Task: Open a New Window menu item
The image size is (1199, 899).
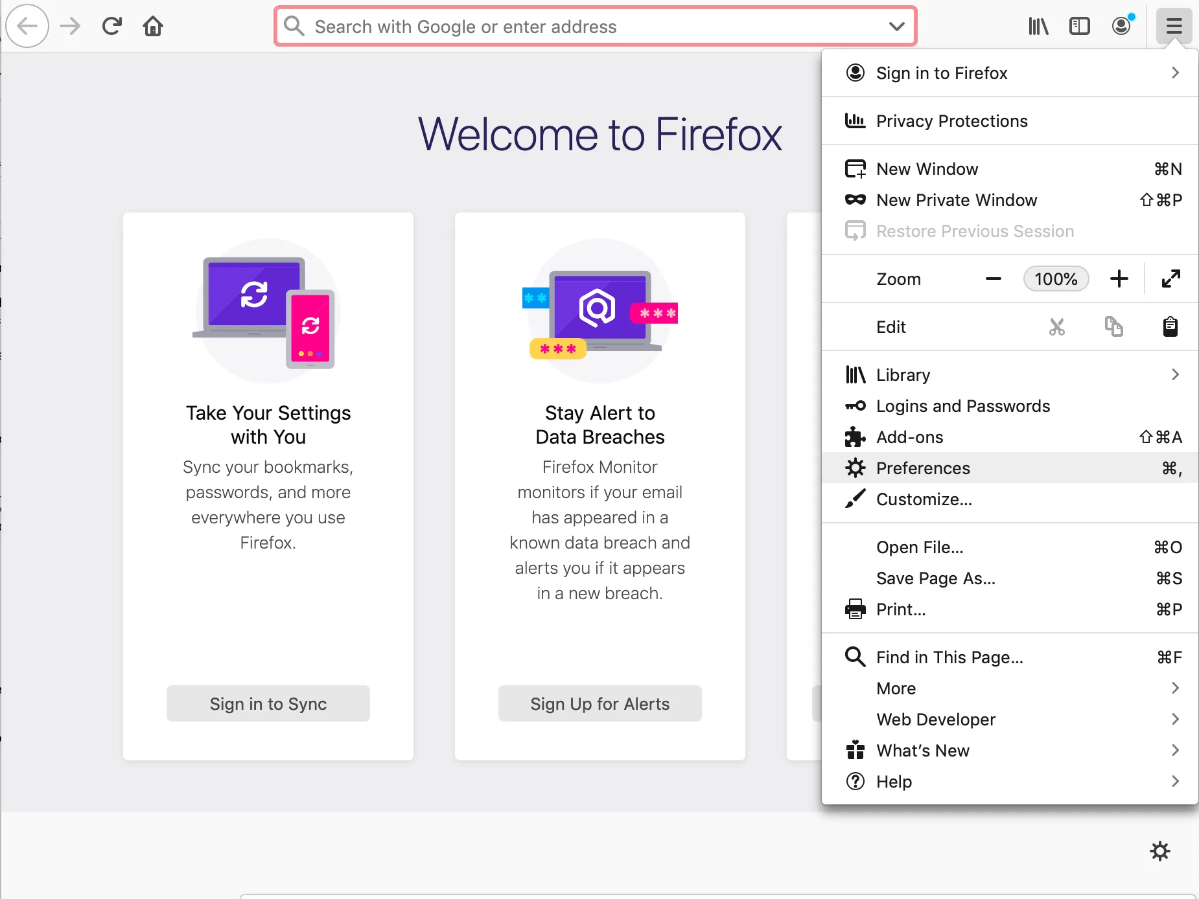Action: 1010,169
